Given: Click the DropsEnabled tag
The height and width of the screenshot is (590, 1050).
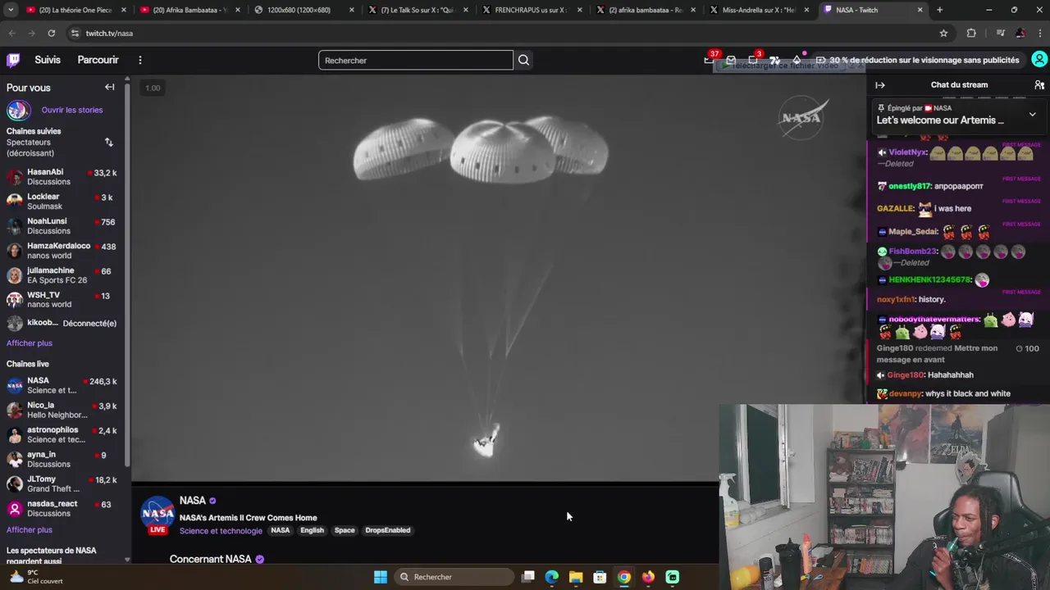Looking at the screenshot, I should tap(387, 530).
